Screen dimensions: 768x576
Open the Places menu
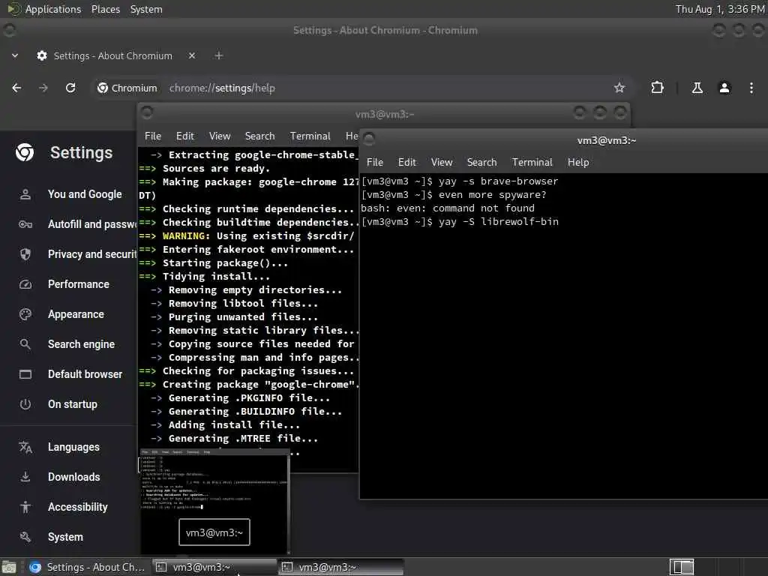(105, 9)
